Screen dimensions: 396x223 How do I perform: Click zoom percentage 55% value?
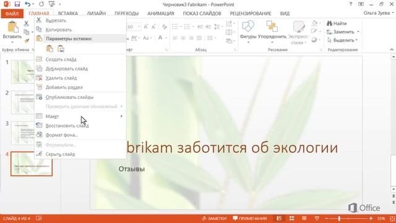tap(381, 218)
